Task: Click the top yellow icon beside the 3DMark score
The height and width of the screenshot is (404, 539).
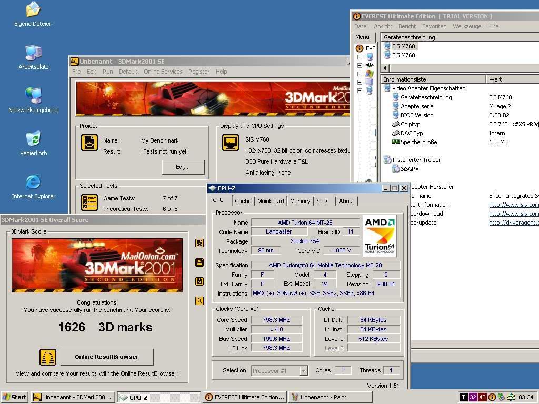Action: (x=199, y=243)
